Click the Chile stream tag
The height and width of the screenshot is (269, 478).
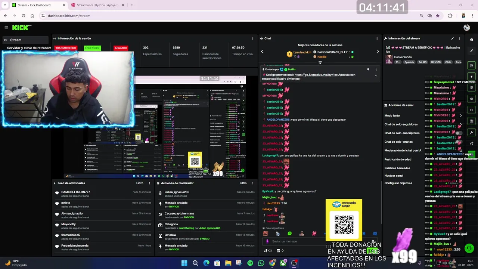pos(448,62)
